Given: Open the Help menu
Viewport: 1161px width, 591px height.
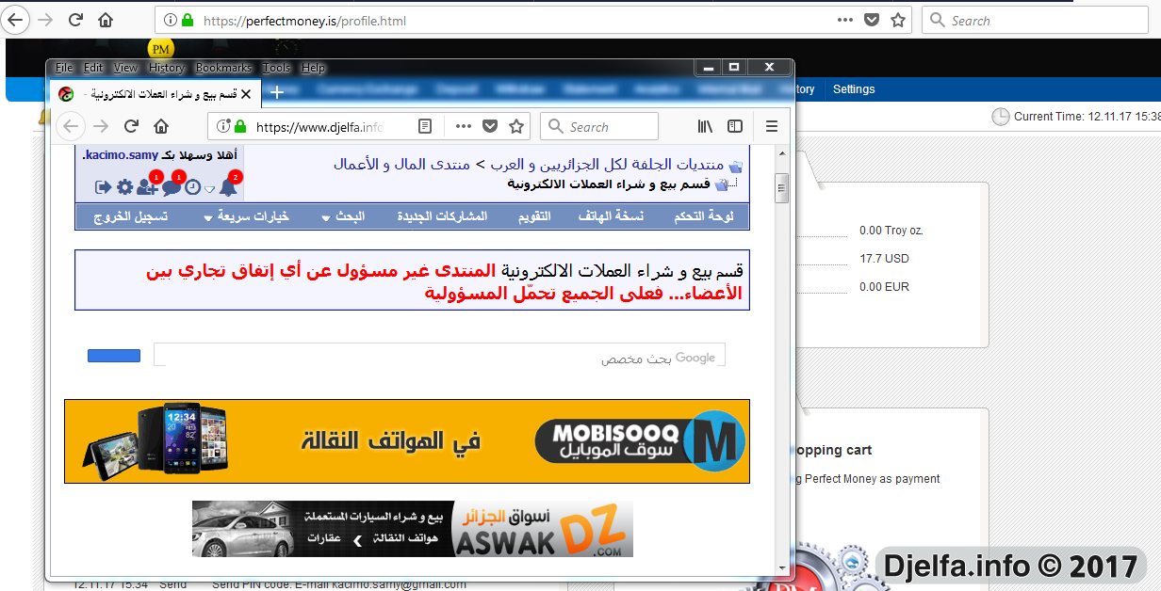Looking at the screenshot, I should pyautogui.click(x=313, y=68).
